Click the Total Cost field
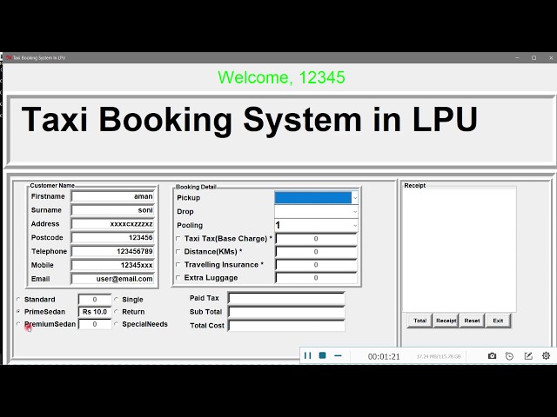The width and height of the screenshot is (557, 417). (x=286, y=326)
